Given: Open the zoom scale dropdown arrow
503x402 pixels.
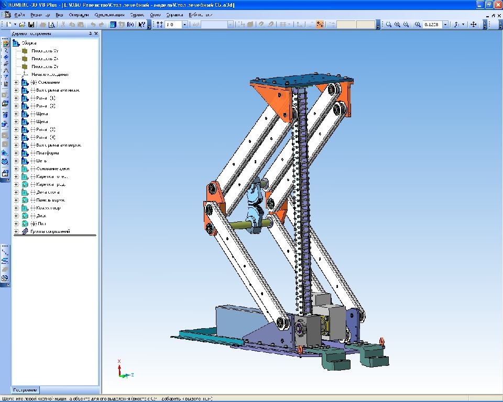Looking at the screenshot, I should click(445, 25).
